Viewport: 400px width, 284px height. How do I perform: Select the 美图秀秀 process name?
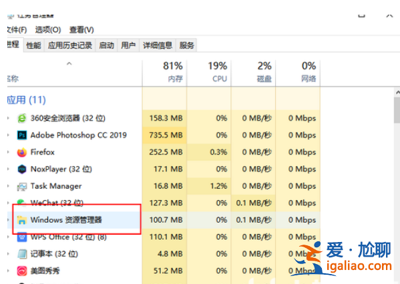point(45,271)
